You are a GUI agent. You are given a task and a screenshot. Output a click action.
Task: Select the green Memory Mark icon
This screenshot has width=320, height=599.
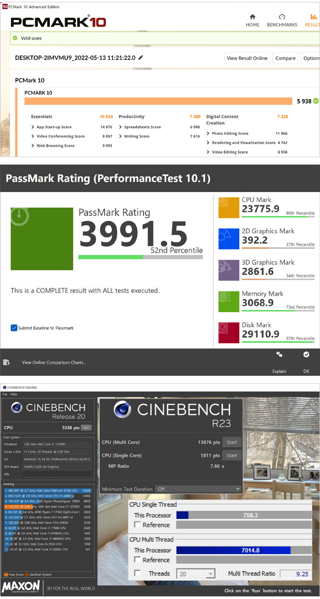point(229,301)
